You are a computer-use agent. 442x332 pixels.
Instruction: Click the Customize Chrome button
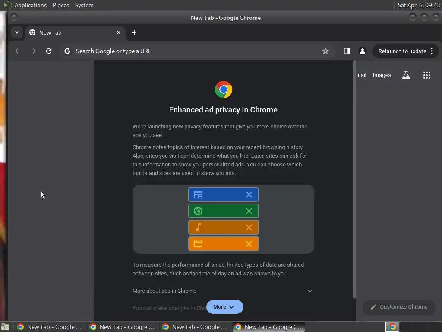tap(398, 307)
